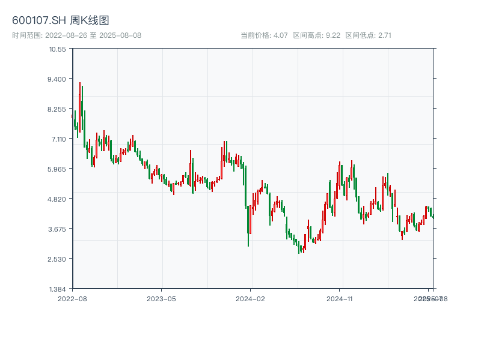Jump to the 2024-11 time axis label
Image resolution: width=481 pixels, height=360 pixels.
[x=339, y=298]
